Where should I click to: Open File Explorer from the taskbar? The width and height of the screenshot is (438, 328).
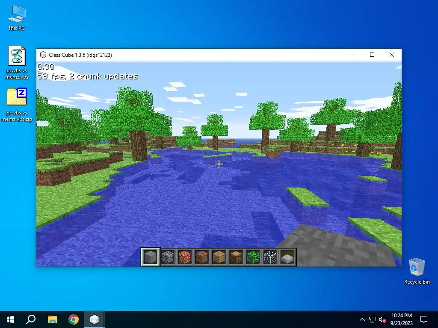point(52,319)
